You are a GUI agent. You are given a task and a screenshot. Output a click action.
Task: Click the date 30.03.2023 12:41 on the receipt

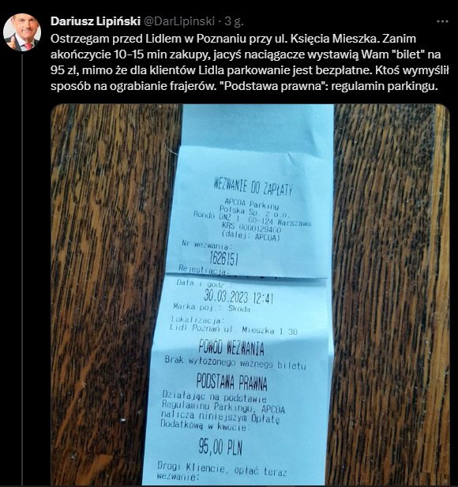click(238, 296)
